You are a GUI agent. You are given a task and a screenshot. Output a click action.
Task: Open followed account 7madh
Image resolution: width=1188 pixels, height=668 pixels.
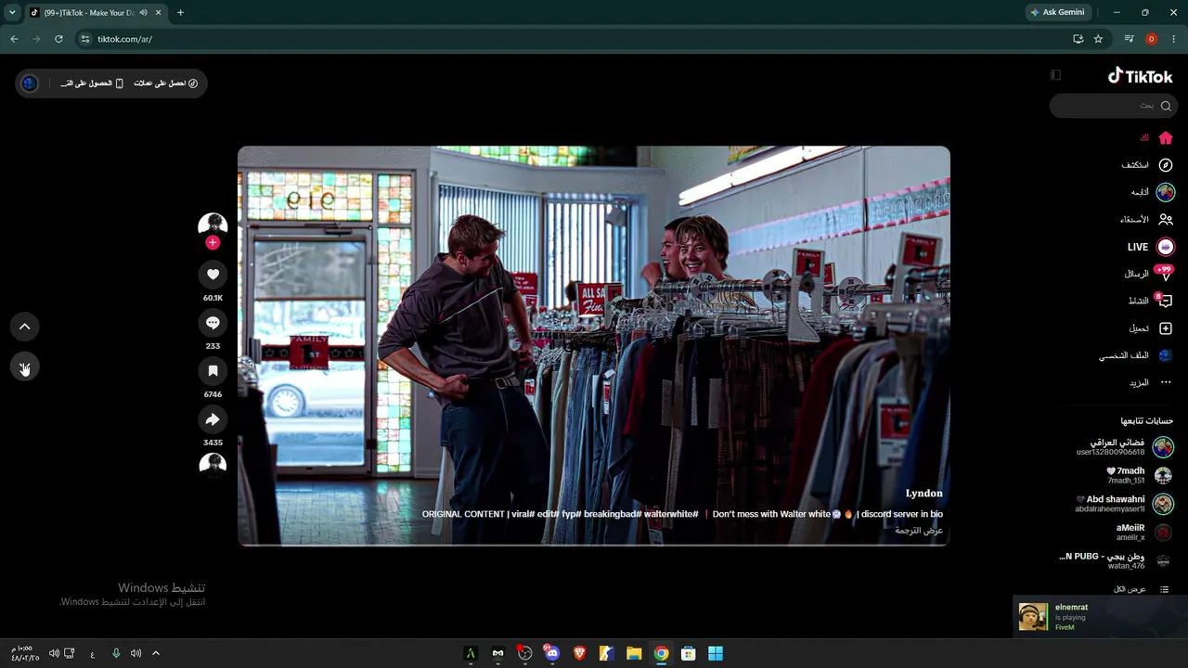coord(1140,475)
